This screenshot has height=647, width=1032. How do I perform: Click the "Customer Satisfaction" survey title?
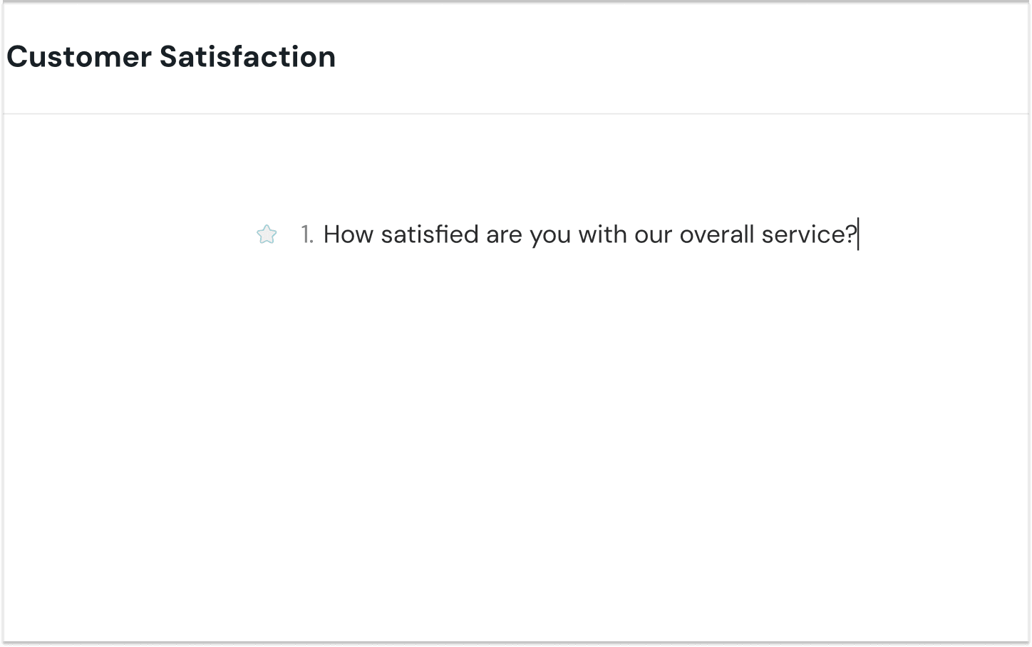click(x=171, y=57)
